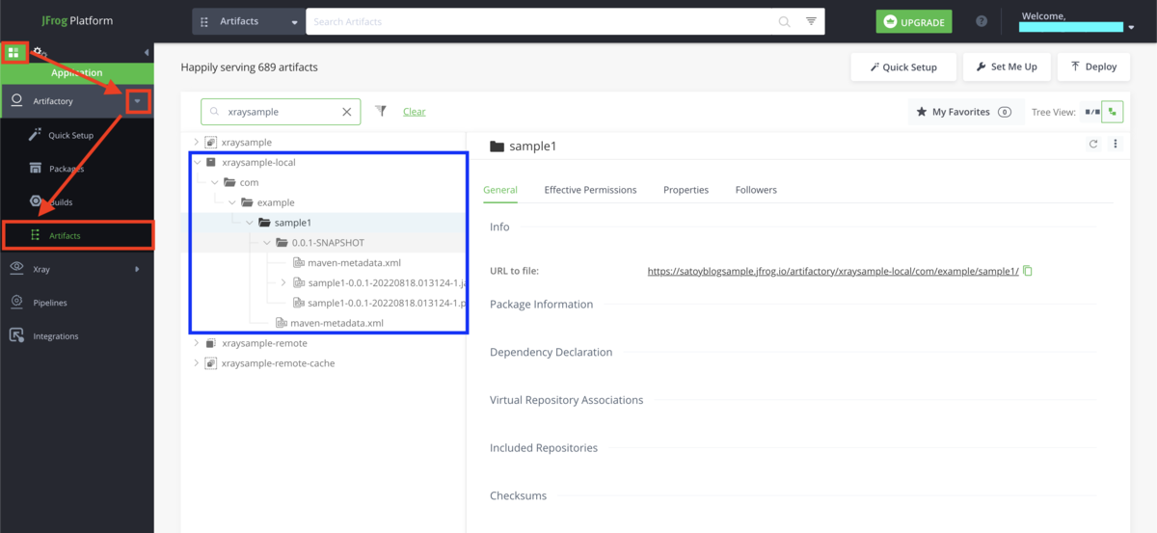The height and width of the screenshot is (533, 1157).
Task: Expand the xraysample-remote-cache repository node
Action: pos(197,363)
